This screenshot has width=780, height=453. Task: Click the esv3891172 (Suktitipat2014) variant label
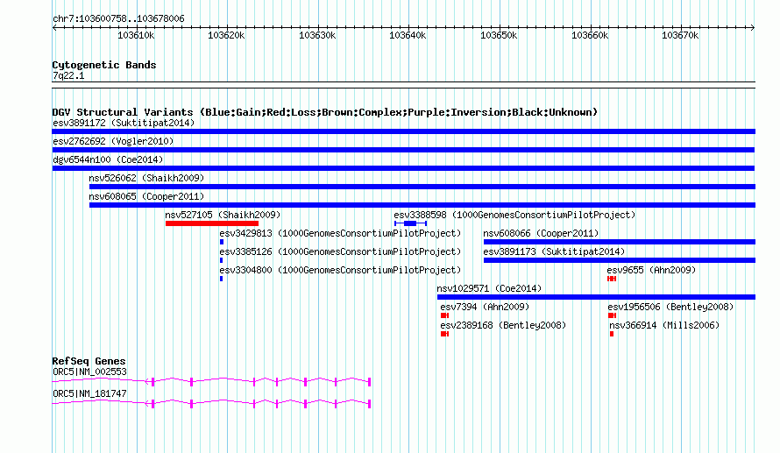pos(124,123)
